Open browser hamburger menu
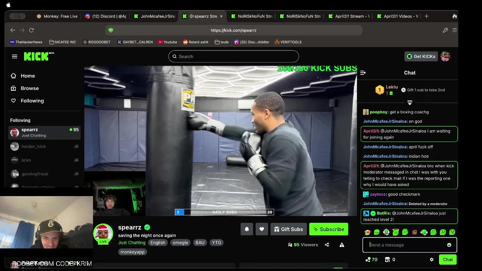The height and width of the screenshot is (271, 482). [455, 30]
